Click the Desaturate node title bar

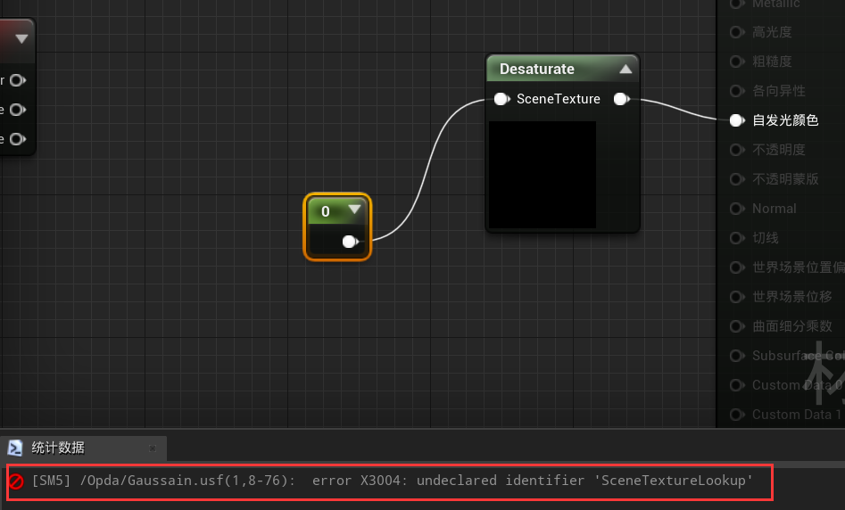point(563,69)
